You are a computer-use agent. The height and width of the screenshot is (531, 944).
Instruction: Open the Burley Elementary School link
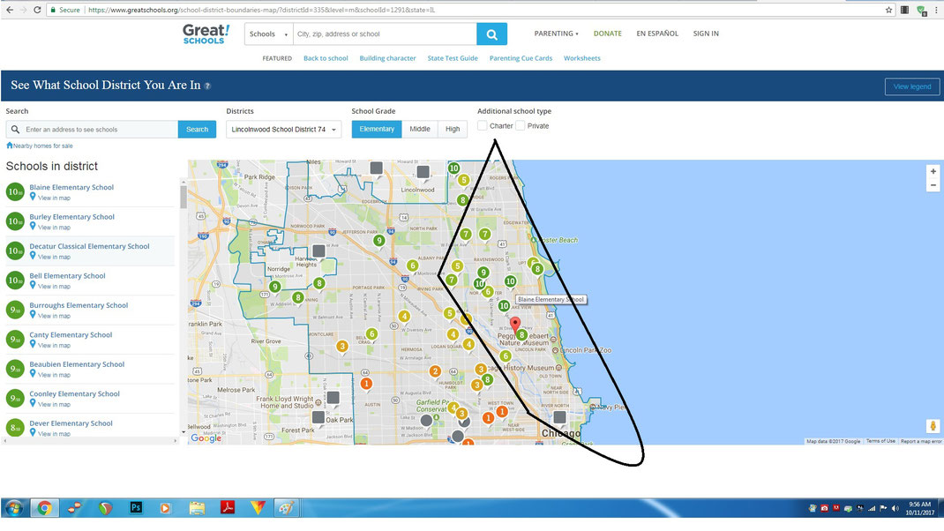(x=71, y=217)
